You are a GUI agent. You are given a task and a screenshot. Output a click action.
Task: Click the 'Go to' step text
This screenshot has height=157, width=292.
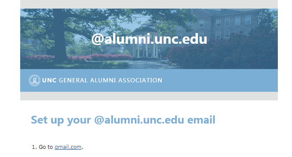point(46,147)
